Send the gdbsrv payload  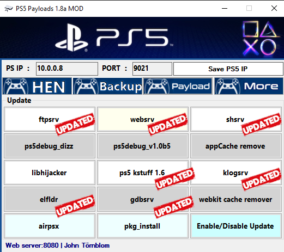143,199
